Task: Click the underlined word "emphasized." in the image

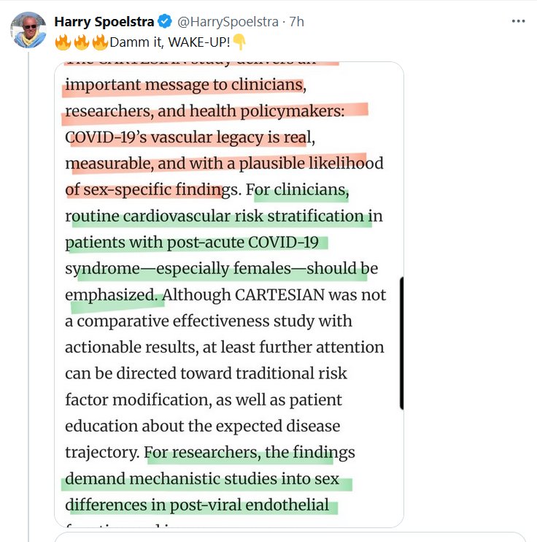Action: (x=111, y=294)
